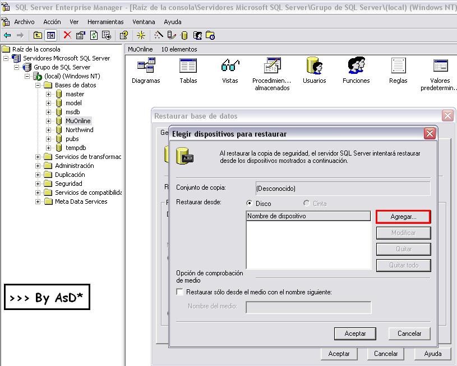Screen dimensions: 457x366
Task: Click the New database cylinder toolbar icon
Action: pos(184,35)
